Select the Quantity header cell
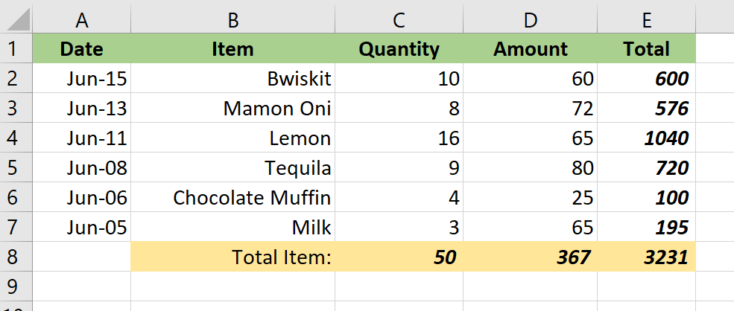The height and width of the screenshot is (311, 734). coord(399,49)
